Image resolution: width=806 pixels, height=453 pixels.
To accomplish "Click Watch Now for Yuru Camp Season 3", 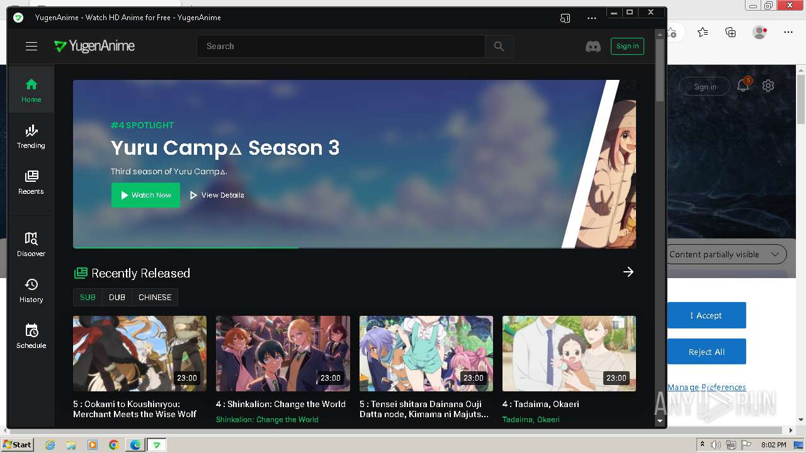I will (145, 195).
